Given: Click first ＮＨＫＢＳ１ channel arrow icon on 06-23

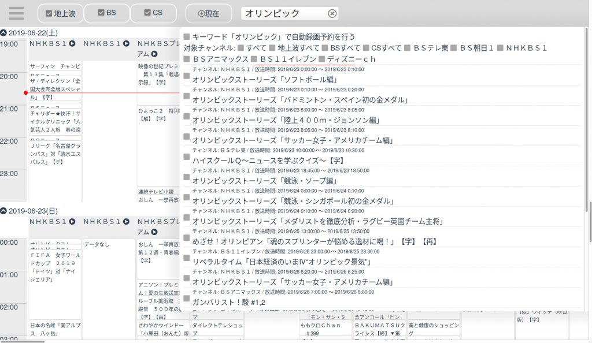Looking at the screenshot, I should coord(72,222).
